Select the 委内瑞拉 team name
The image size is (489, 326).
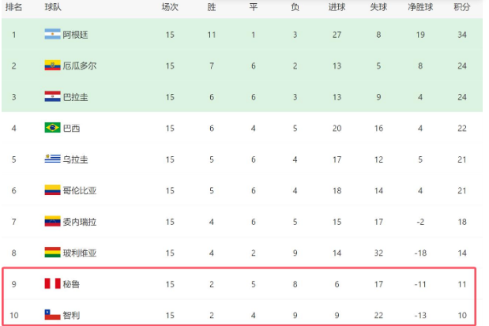(80, 222)
